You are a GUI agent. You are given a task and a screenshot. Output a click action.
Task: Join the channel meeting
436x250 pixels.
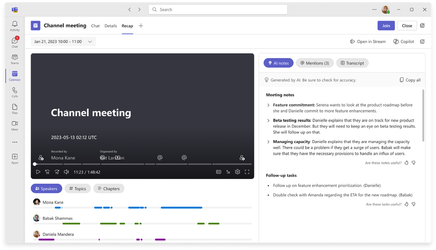point(386,26)
